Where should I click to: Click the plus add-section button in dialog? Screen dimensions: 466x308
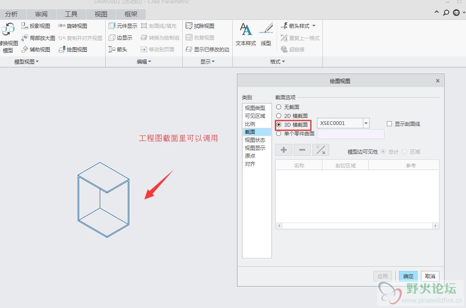click(x=284, y=150)
